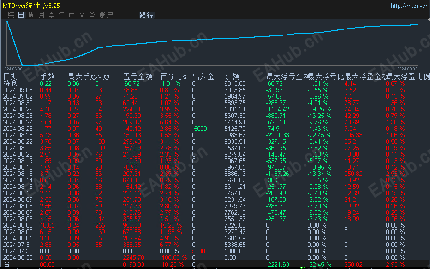Click the 百分比% column header
Image resolution: width=430 pixels, height=269 pixels.
click(174, 76)
